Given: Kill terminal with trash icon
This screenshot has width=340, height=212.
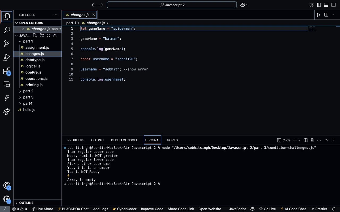Looking at the screenshot, I should pyautogui.click(x=312, y=140).
